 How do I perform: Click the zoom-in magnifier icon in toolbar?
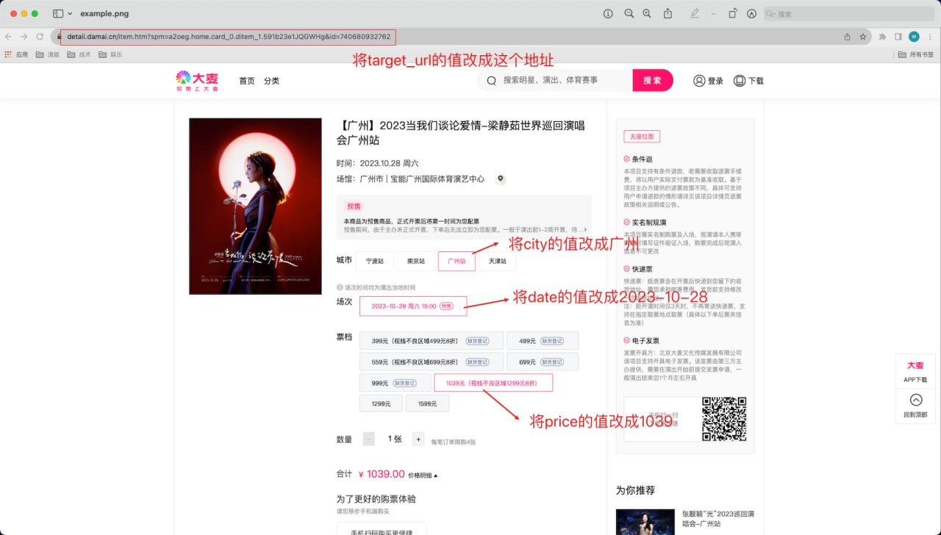(x=647, y=13)
